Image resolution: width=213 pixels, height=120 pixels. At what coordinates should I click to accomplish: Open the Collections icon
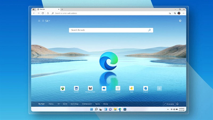click(x=175, y=13)
